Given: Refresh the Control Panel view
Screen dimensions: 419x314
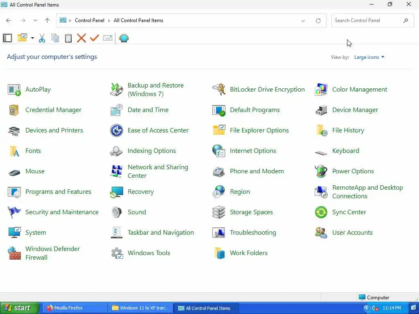Looking at the screenshot, I should point(318,21).
